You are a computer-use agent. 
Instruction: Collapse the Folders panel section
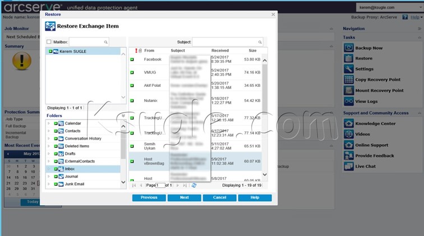tap(123, 115)
